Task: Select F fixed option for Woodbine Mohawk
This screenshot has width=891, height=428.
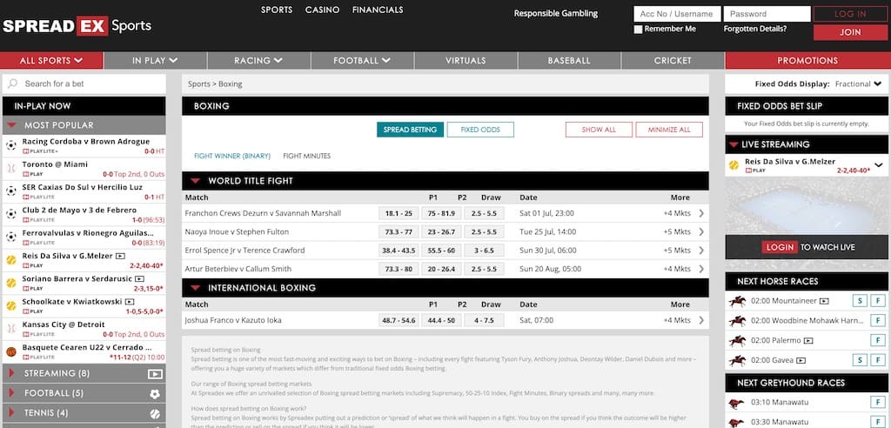Action: coord(878,321)
